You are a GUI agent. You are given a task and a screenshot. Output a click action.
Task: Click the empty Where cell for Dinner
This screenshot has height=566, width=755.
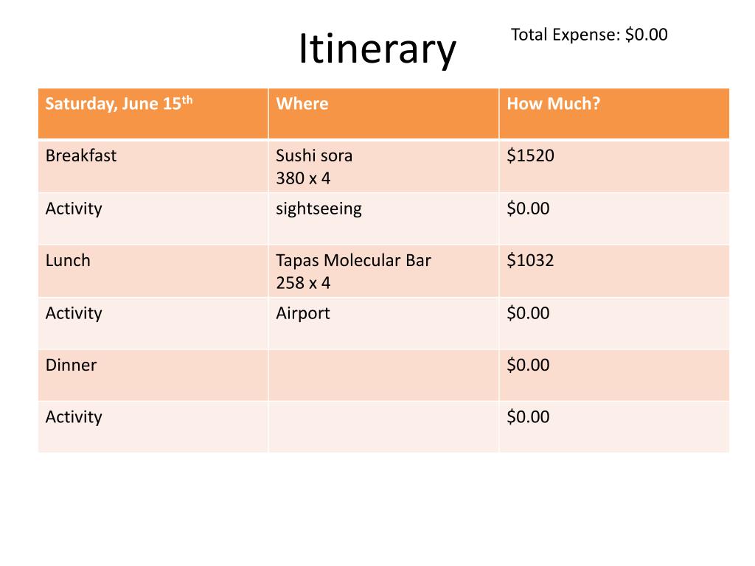[x=383, y=375]
